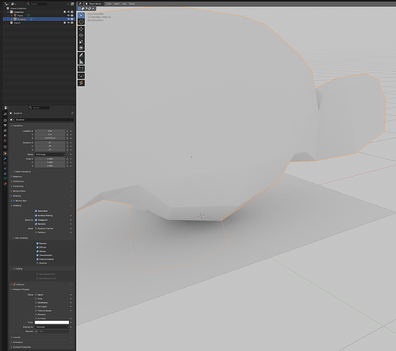396x351 pixels.
Task: Open the Object properties tab
Action: pos(5,154)
